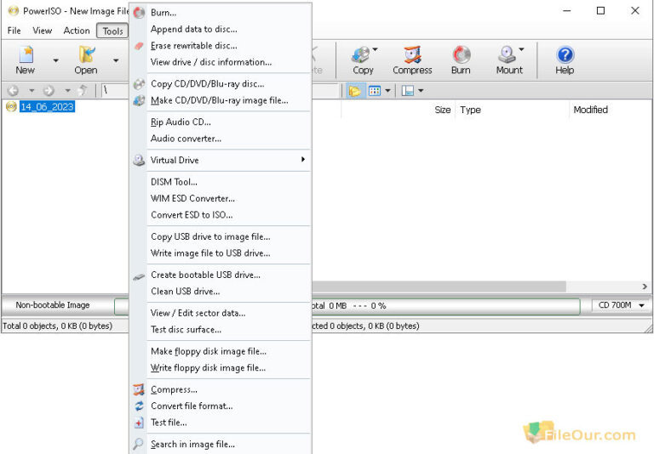The width and height of the screenshot is (654, 454).
Task: Open the forward history dropdown arrow
Action: click(x=67, y=90)
